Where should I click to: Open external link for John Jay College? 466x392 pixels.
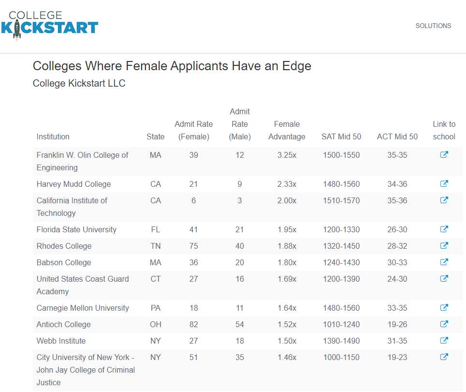point(444,357)
